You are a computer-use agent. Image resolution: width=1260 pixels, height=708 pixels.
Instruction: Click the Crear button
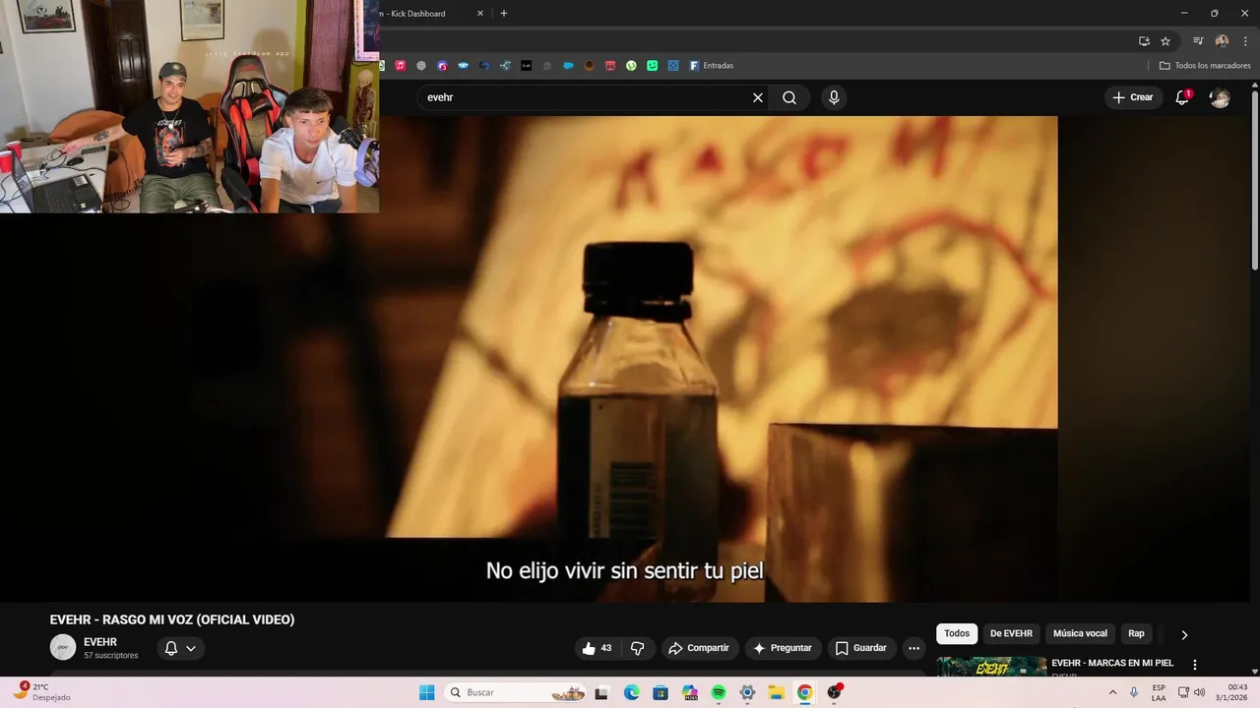pos(1133,97)
